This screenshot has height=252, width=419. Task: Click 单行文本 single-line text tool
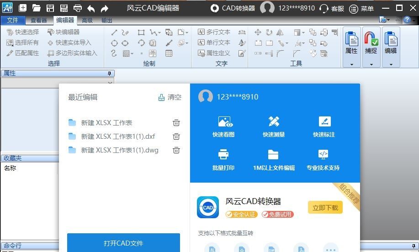pyautogui.click(x=214, y=42)
